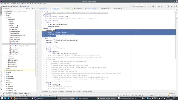Open the symfony csrf protection documentation link

(x=90, y=73)
